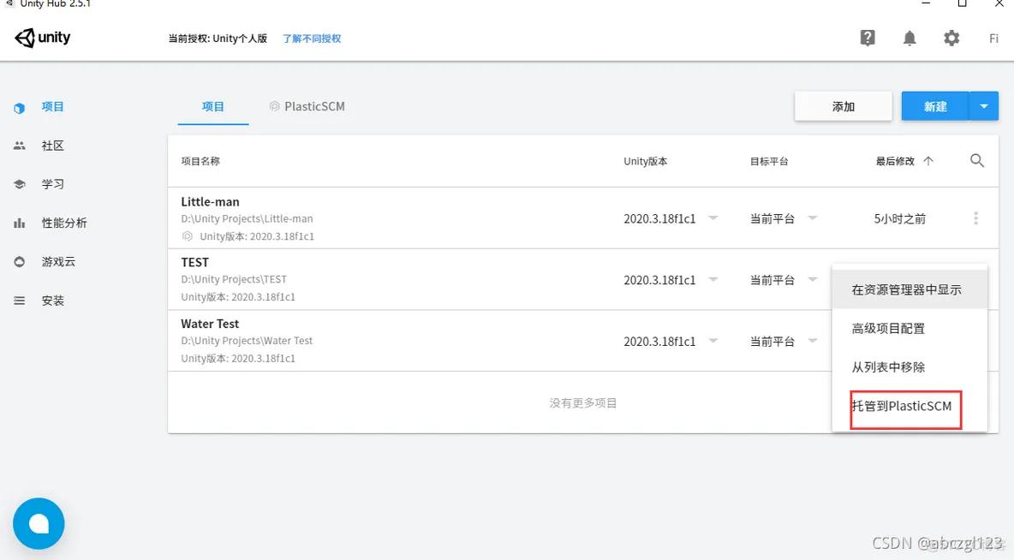This screenshot has height=560, width=1014.
Task: Choose 在资源管理器中显示 from context menu
Action: pyautogui.click(x=910, y=289)
